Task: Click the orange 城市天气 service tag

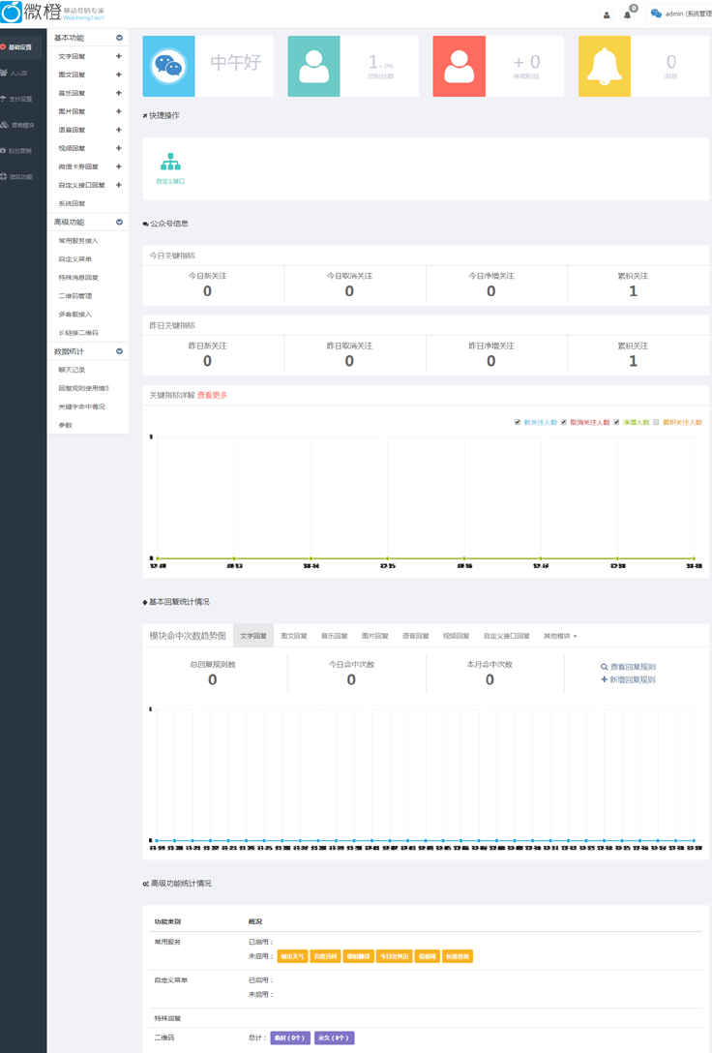Action: (x=292, y=956)
